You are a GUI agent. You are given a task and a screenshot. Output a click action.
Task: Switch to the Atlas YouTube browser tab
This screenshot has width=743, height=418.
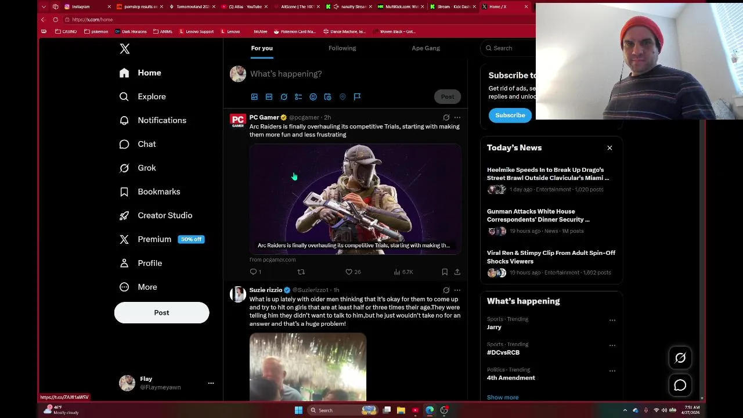point(246,6)
